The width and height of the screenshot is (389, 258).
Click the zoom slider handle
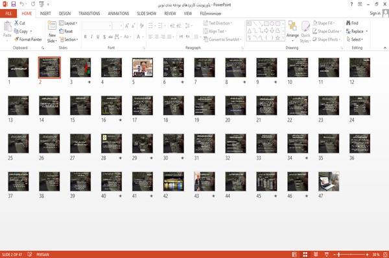[338, 254]
